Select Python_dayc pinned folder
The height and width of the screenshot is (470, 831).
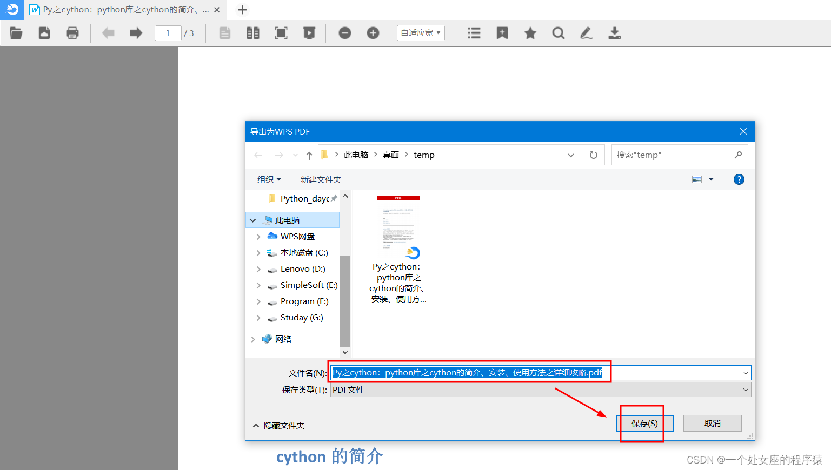(x=304, y=199)
